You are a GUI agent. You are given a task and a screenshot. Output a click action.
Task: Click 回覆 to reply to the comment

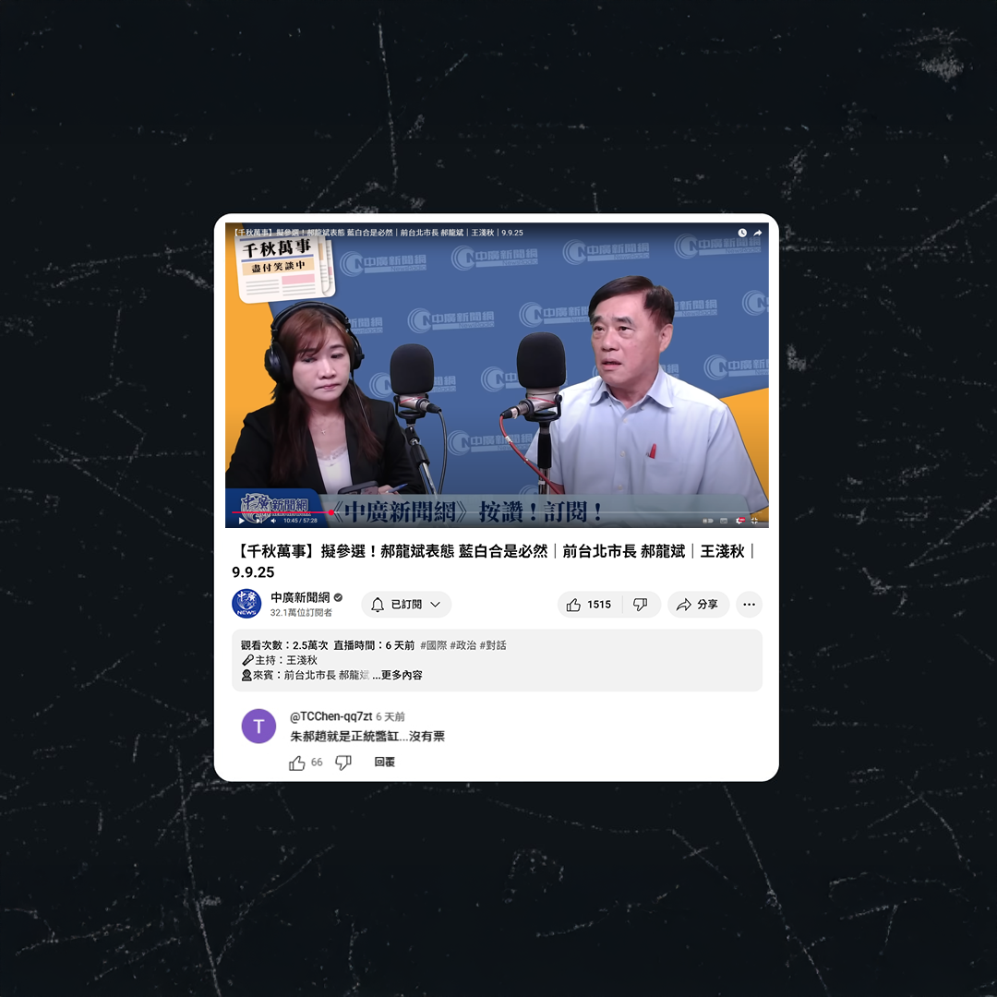(x=385, y=762)
